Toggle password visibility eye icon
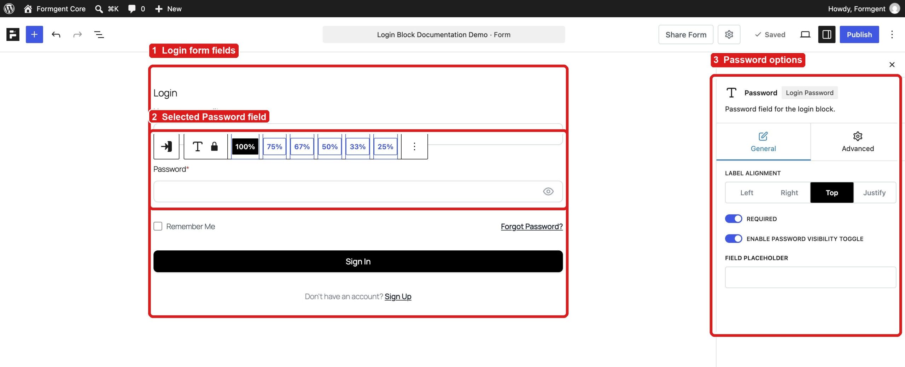 [548, 191]
